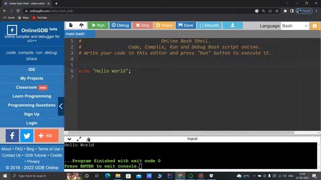Screen dimensions: 321x180
Task: Share the current code
Action: click(x=164, y=25)
